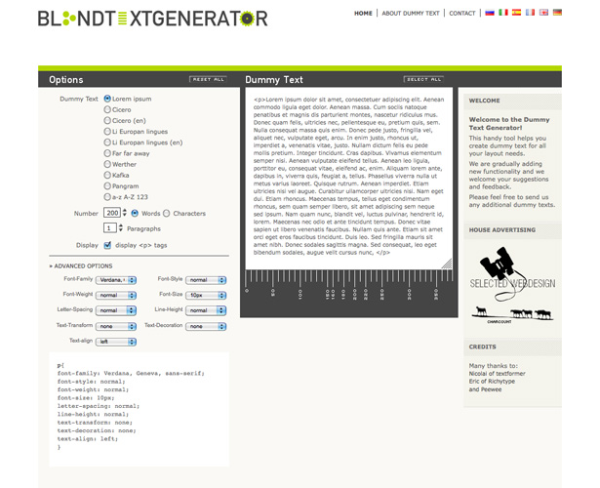Open the Letter-Spacing dropdown

pyautogui.click(x=116, y=310)
